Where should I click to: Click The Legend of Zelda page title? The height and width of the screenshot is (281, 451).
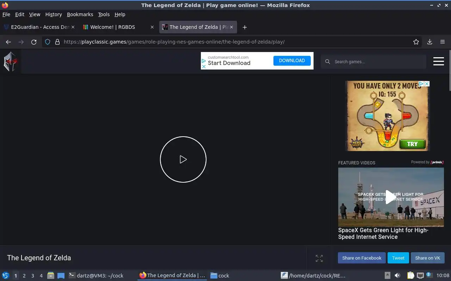click(x=39, y=258)
